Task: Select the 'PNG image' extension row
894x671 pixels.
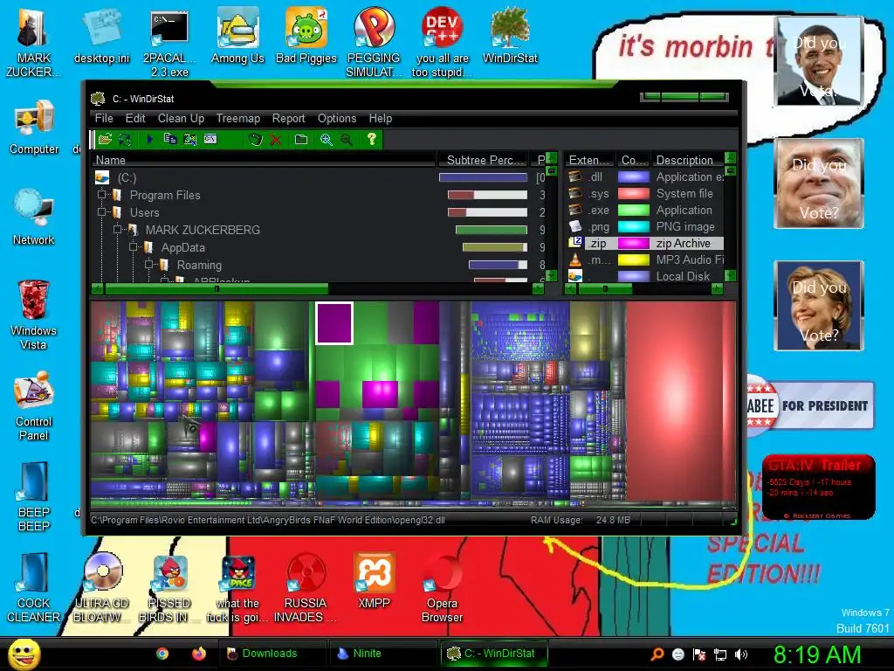Action: click(x=645, y=226)
